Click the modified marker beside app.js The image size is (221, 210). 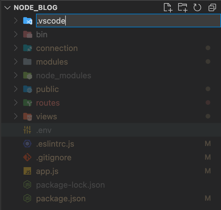pos(208,171)
